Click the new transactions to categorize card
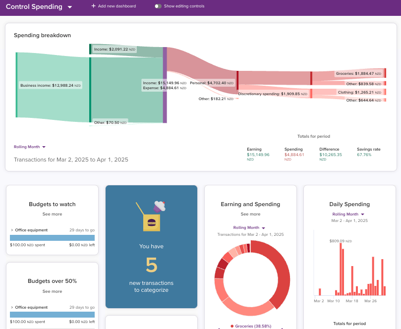 coord(151,247)
